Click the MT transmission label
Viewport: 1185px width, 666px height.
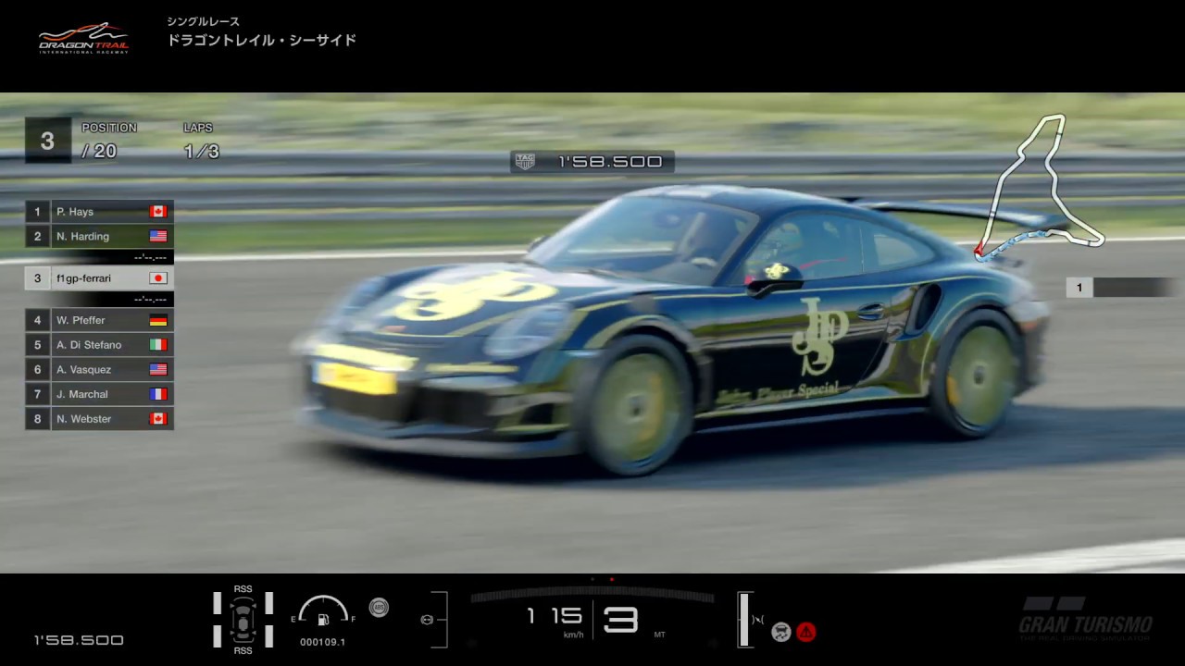point(660,635)
